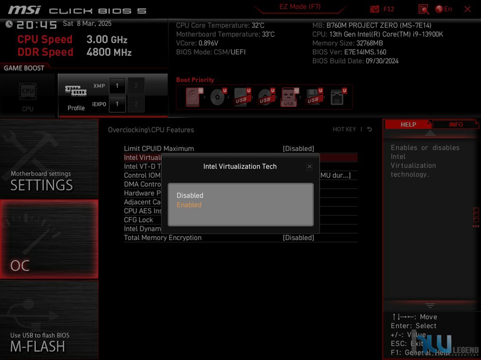Open the SETTINGS motherboard settings section
The height and width of the screenshot is (360, 481).
click(49, 158)
